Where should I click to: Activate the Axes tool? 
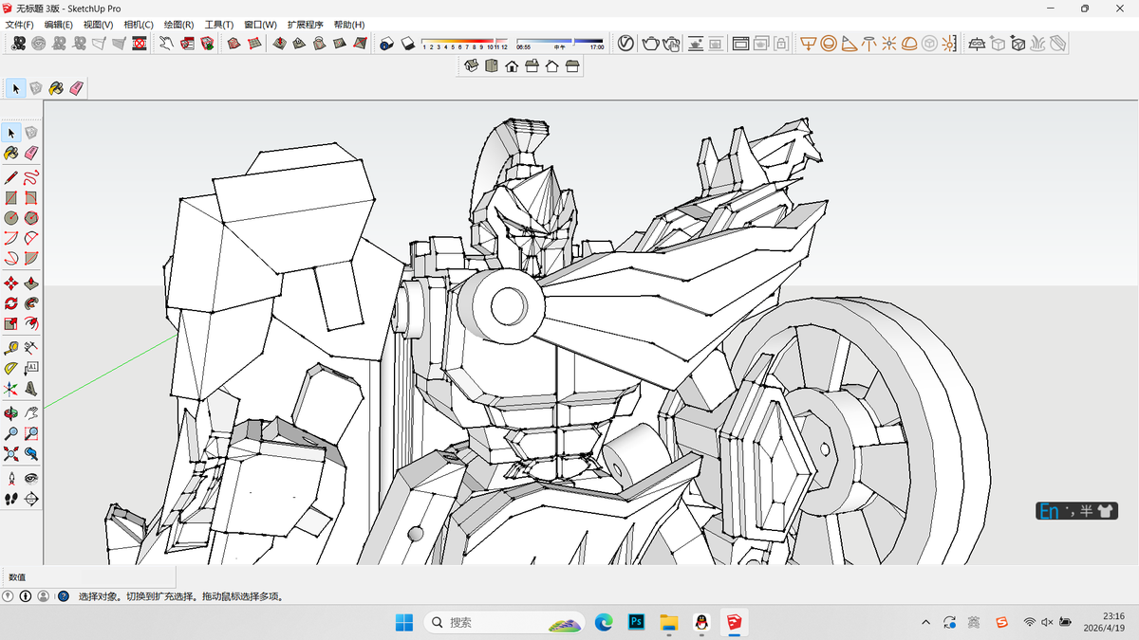pyautogui.click(x=11, y=389)
